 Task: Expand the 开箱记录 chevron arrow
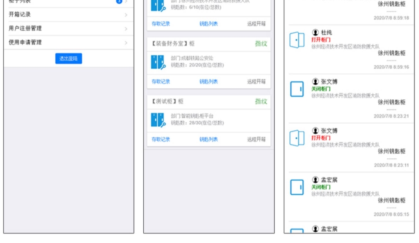[126, 15]
